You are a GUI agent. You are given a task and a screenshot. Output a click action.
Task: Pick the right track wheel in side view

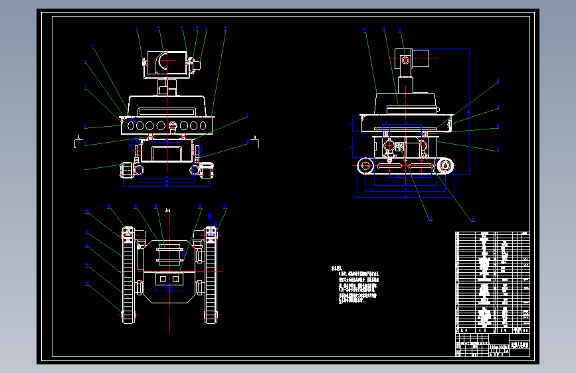pos(445,166)
